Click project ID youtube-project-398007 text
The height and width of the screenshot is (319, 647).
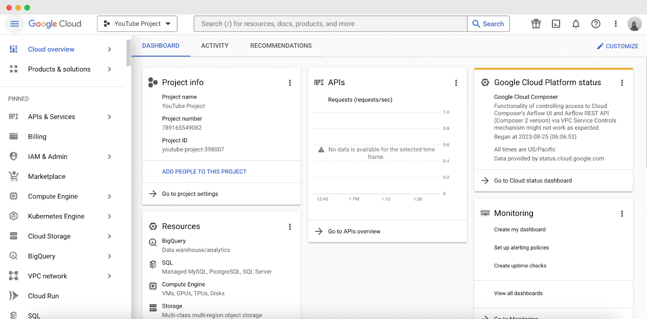193,150
